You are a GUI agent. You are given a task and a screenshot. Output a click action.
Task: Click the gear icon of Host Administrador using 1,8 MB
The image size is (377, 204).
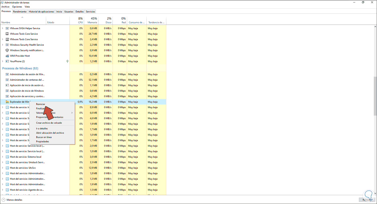(x=7, y=173)
